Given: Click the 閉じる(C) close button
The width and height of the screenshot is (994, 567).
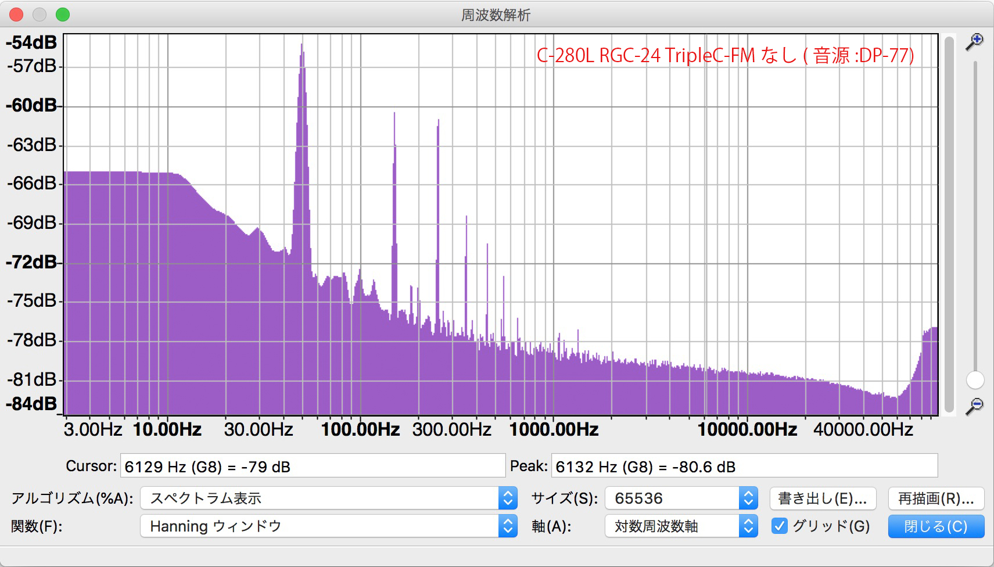Looking at the screenshot, I should (x=936, y=526).
